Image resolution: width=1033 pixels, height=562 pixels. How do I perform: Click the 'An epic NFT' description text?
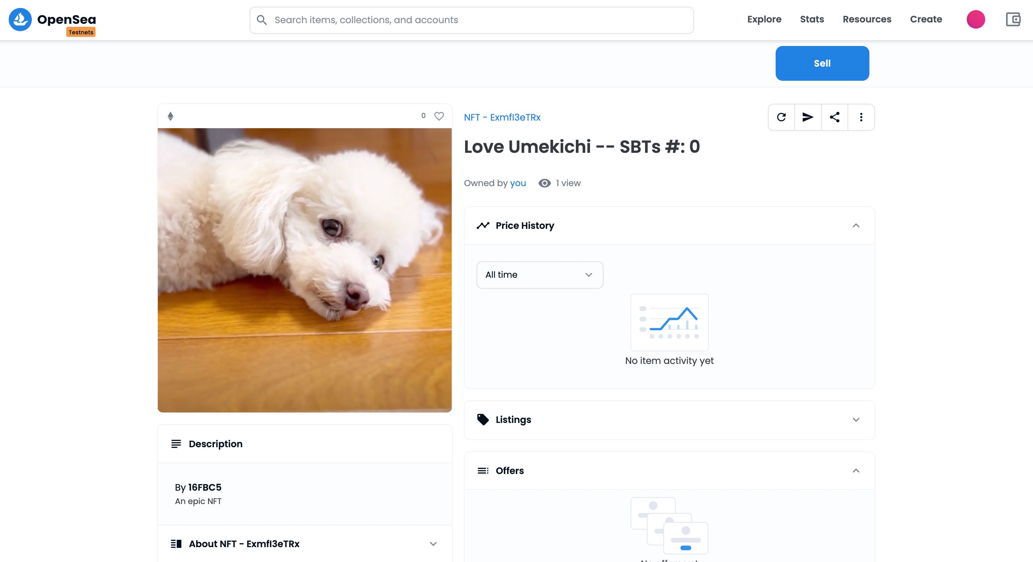tap(198, 502)
